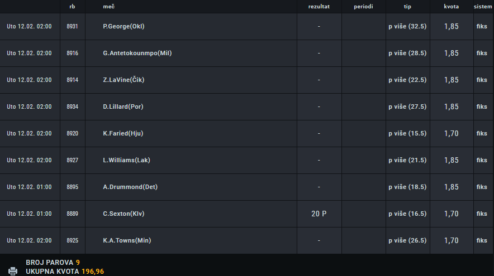This screenshot has height=276, width=494.
Task: Open the L.Williams(Lak) match row
Action: click(x=247, y=161)
